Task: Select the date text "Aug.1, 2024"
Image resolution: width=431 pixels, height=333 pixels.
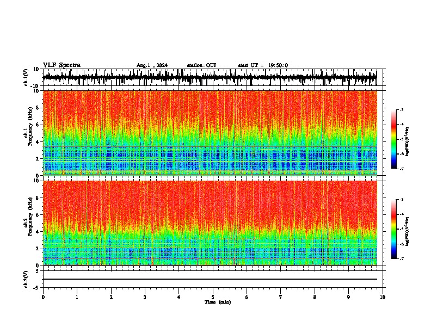Action: point(152,65)
